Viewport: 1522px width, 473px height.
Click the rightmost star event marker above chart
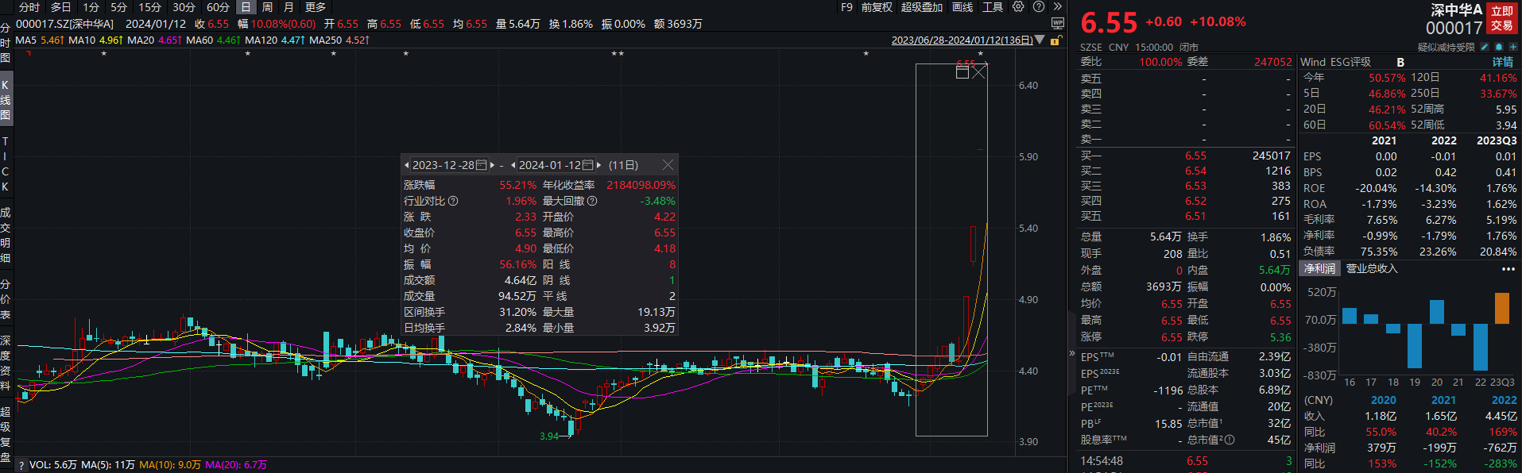coord(980,54)
